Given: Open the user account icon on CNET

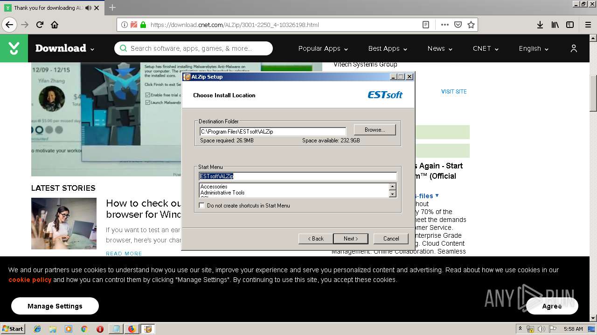Looking at the screenshot, I should [574, 48].
